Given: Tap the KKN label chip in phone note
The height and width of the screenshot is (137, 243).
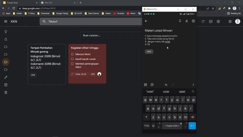Looking at the screenshot, I should coord(149,52).
